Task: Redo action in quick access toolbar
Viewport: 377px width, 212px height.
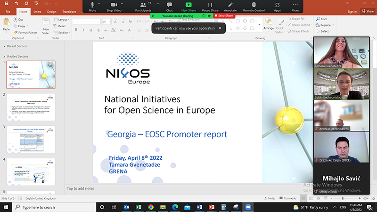Action: pos(26,3)
